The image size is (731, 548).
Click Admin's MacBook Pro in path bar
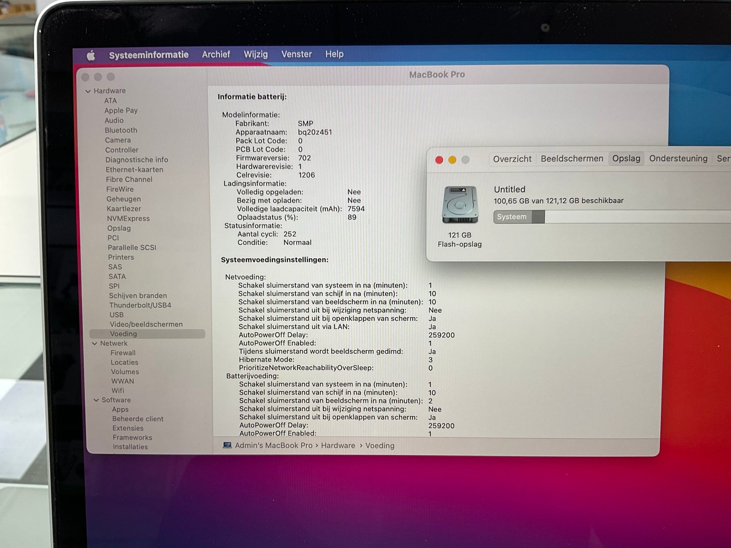click(x=274, y=445)
